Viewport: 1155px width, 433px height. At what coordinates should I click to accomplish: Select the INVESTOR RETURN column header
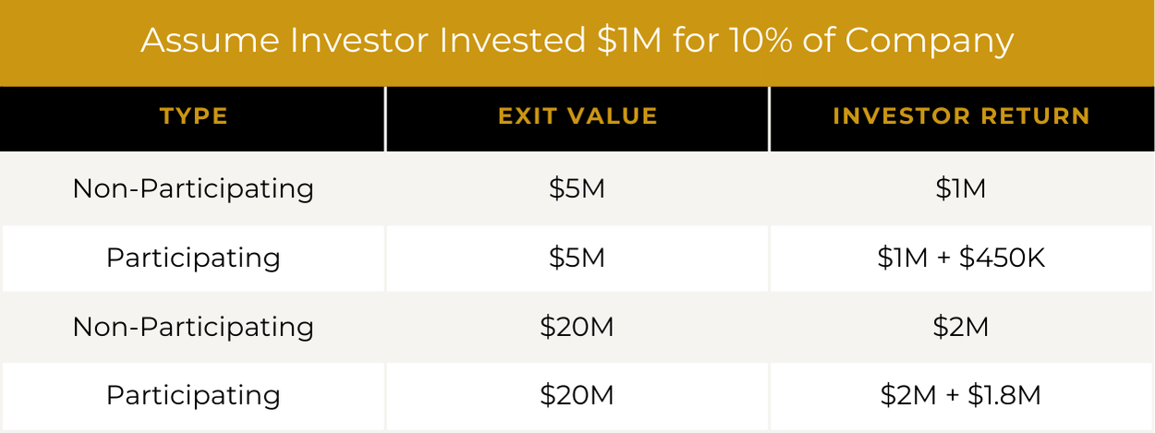point(961,116)
